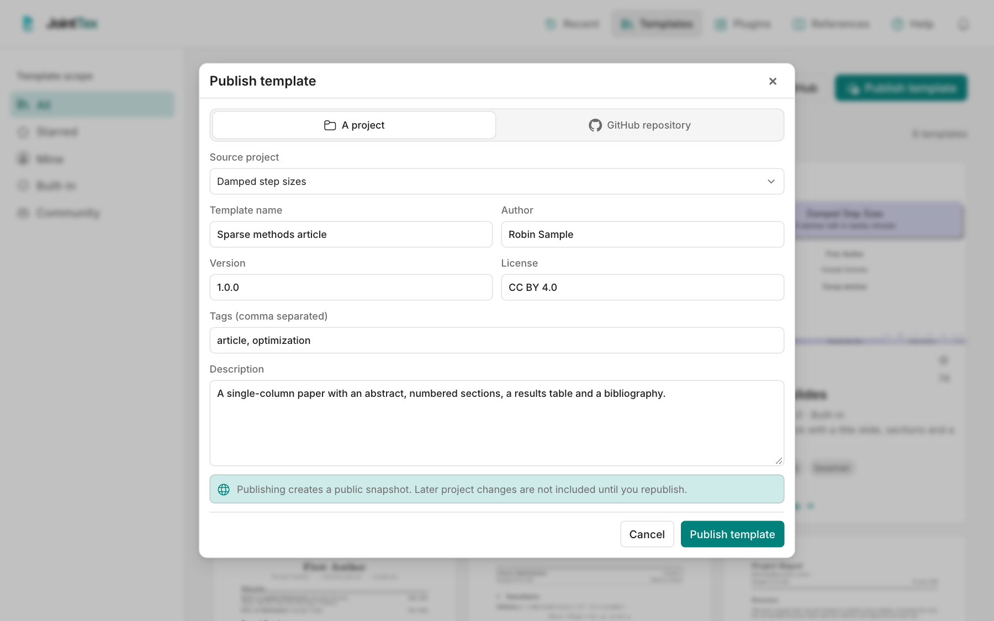
Task: Open References in the top navigation
Action: (x=831, y=24)
